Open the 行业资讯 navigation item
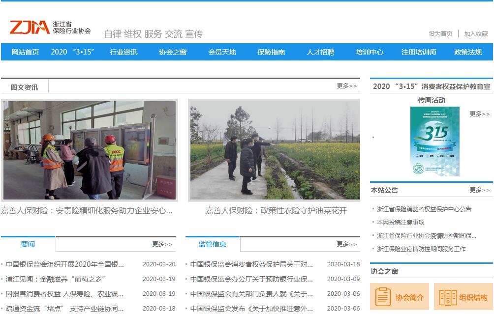Viewport: 494px width, 314px height. [x=123, y=52]
